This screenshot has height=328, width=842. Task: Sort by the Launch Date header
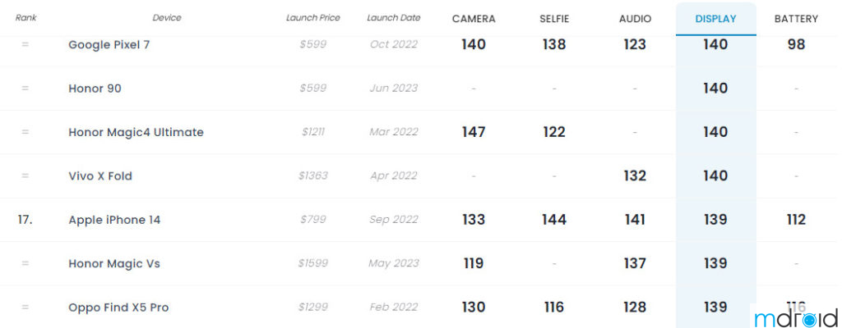pos(393,18)
